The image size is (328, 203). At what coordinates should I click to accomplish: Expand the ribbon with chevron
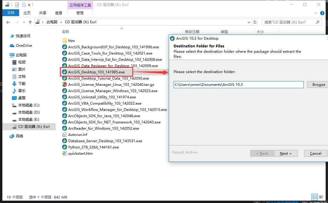click(316, 13)
